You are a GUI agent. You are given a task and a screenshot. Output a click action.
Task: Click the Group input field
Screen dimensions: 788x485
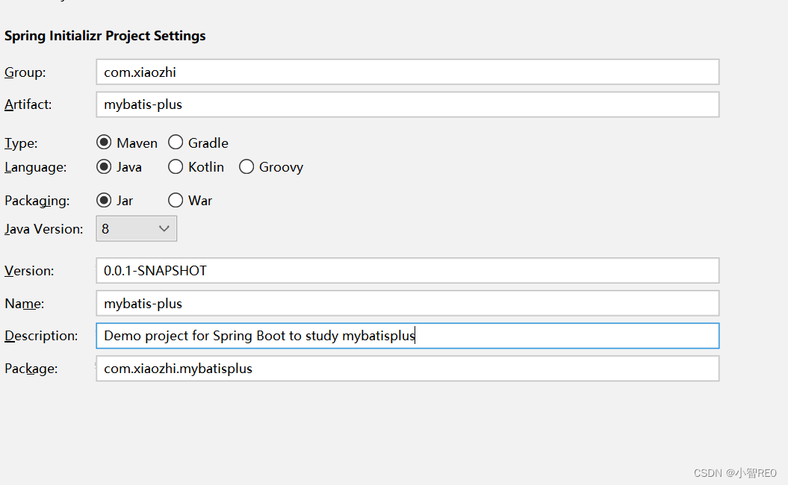pyautogui.click(x=407, y=72)
